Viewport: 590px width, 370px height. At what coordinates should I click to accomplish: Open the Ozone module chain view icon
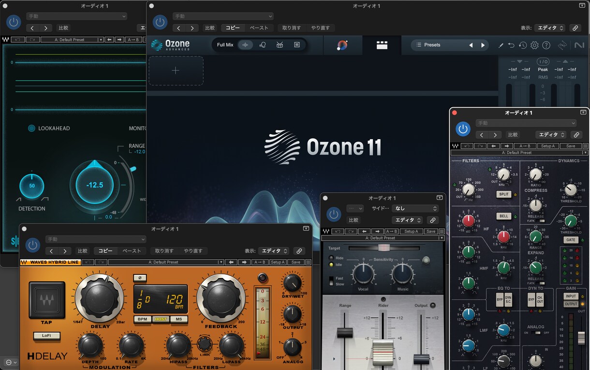[382, 45]
